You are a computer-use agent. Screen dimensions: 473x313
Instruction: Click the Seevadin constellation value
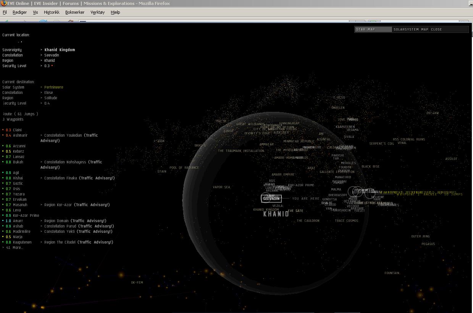52,55
